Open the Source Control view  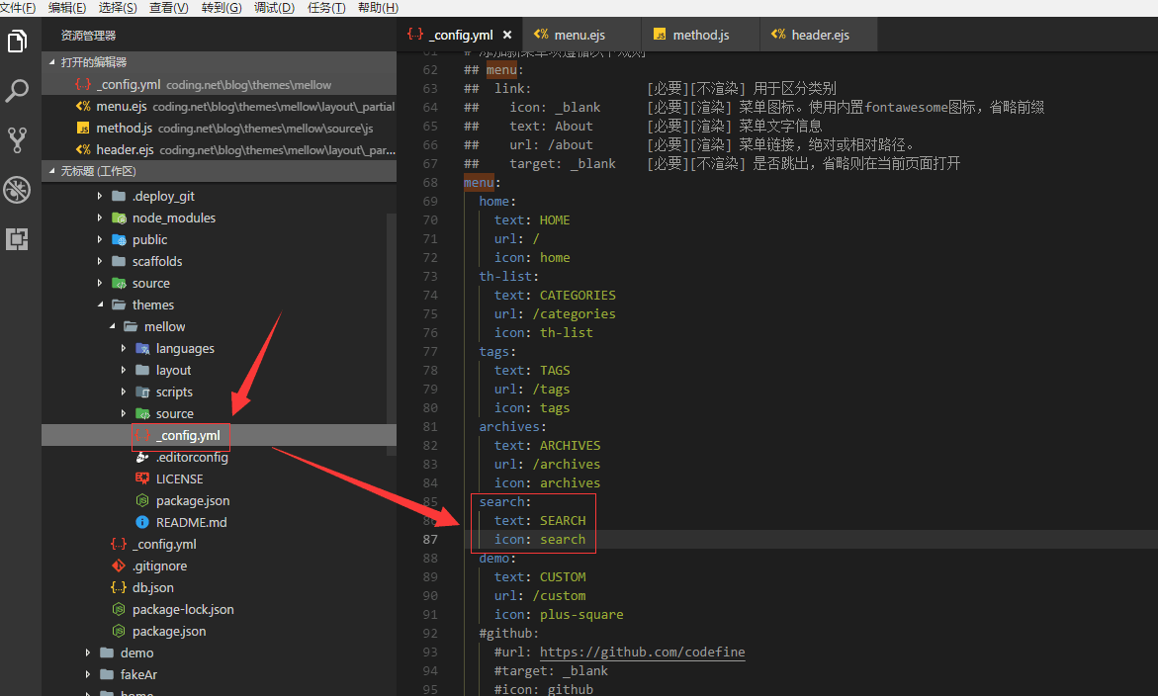(x=18, y=140)
